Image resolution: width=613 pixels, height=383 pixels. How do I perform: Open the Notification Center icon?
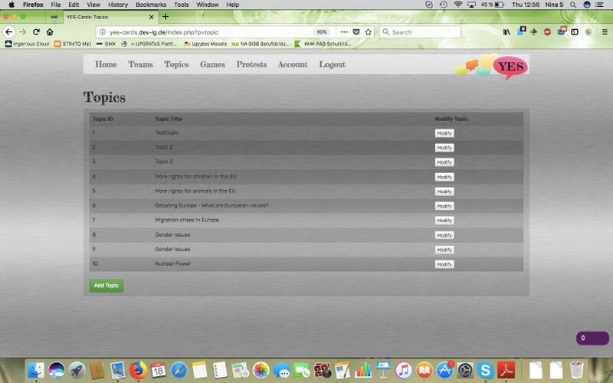599,5
